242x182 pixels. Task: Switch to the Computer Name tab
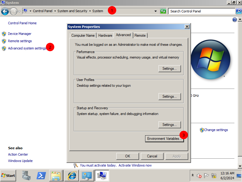(83, 35)
